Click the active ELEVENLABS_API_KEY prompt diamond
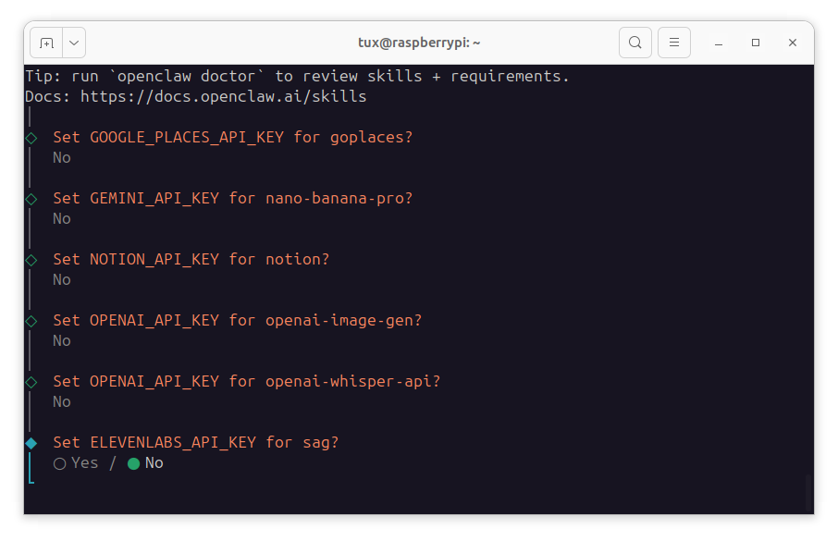Viewport: 838px width, 541px height. 31,443
